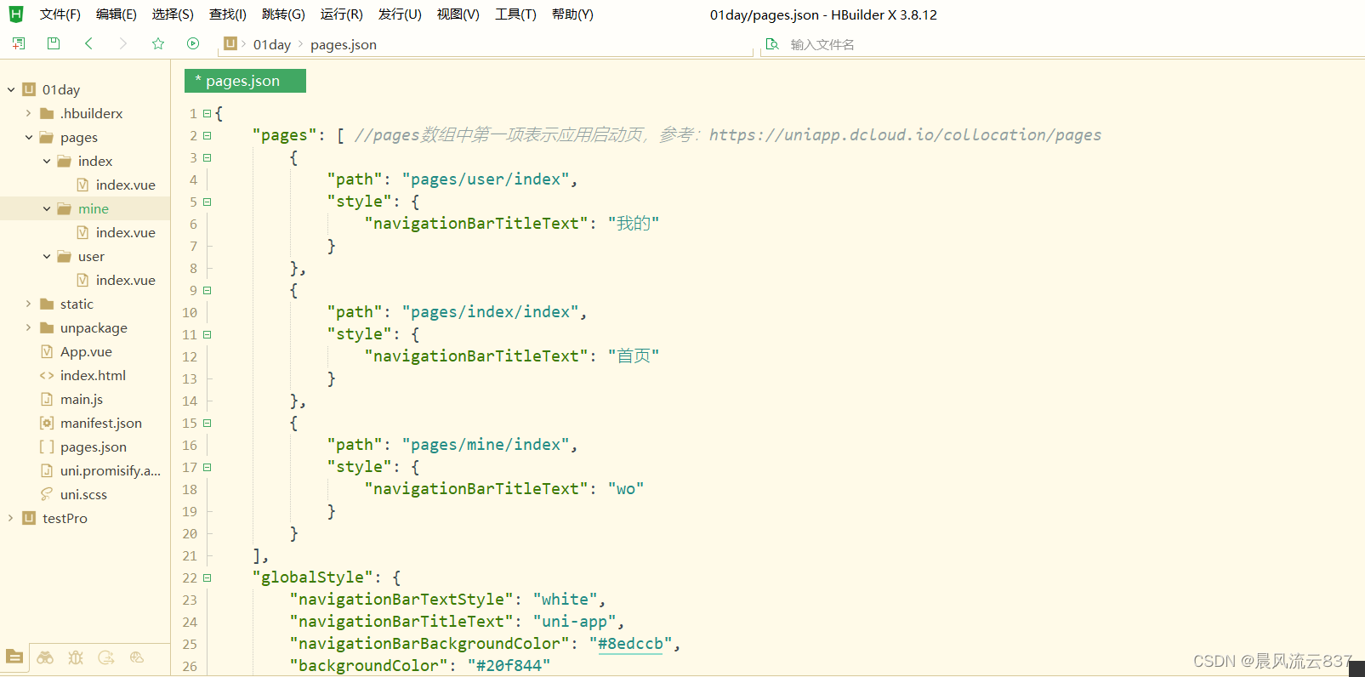Open the project manager folder icon
This screenshot has width=1365, height=677.
14,657
